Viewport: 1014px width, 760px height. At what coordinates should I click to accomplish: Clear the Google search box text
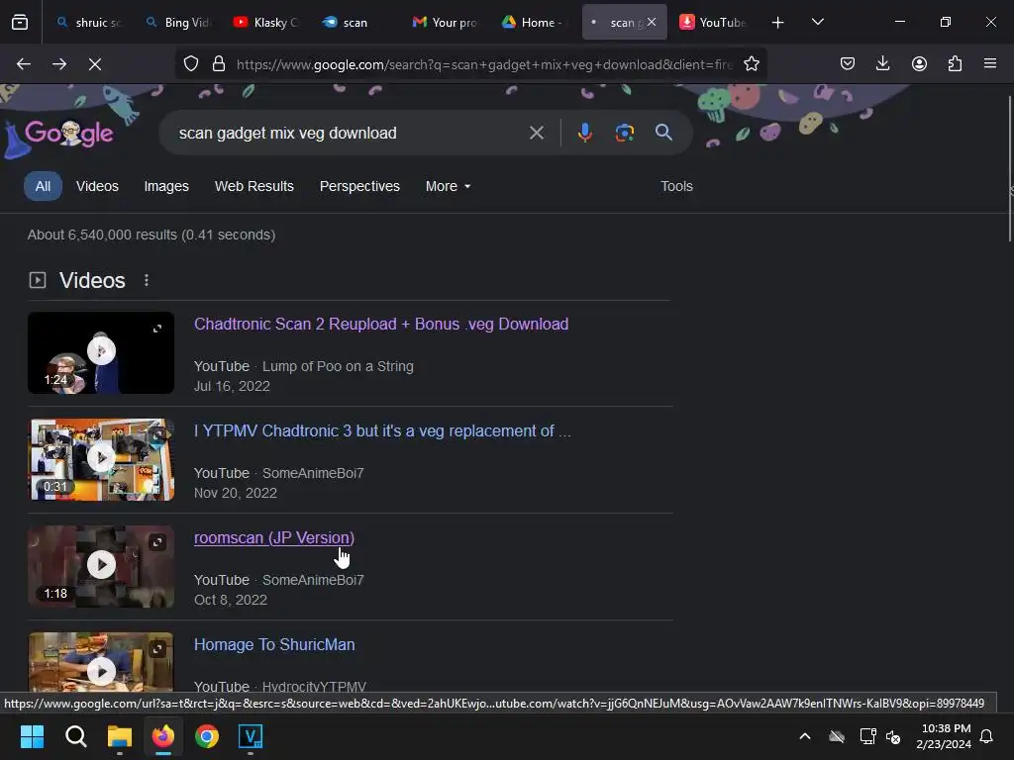536,134
